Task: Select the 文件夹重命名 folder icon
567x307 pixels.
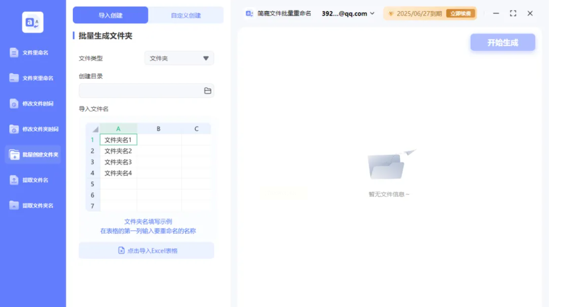Action: click(x=14, y=78)
